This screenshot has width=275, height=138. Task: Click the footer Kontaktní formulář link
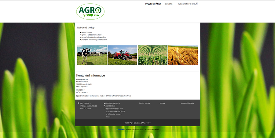187,103
